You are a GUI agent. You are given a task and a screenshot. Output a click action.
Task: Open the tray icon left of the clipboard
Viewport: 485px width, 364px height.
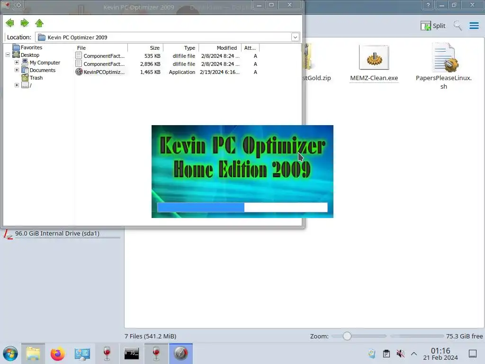(372, 354)
